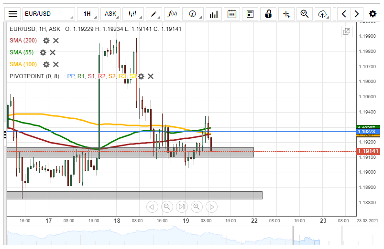Remove the SMA (200) indicator
This screenshot has width=384, height=249.
56,41
